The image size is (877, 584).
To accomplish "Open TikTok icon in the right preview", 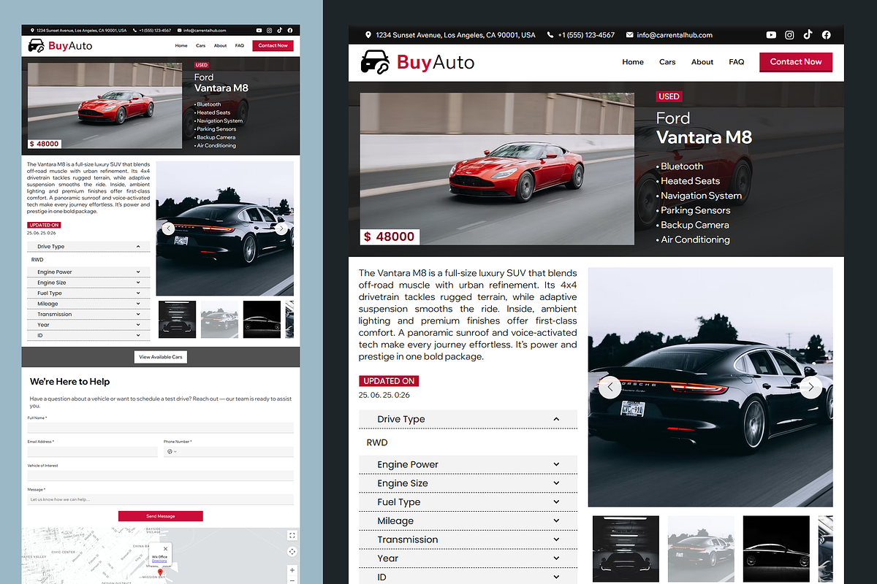I will coord(808,35).
